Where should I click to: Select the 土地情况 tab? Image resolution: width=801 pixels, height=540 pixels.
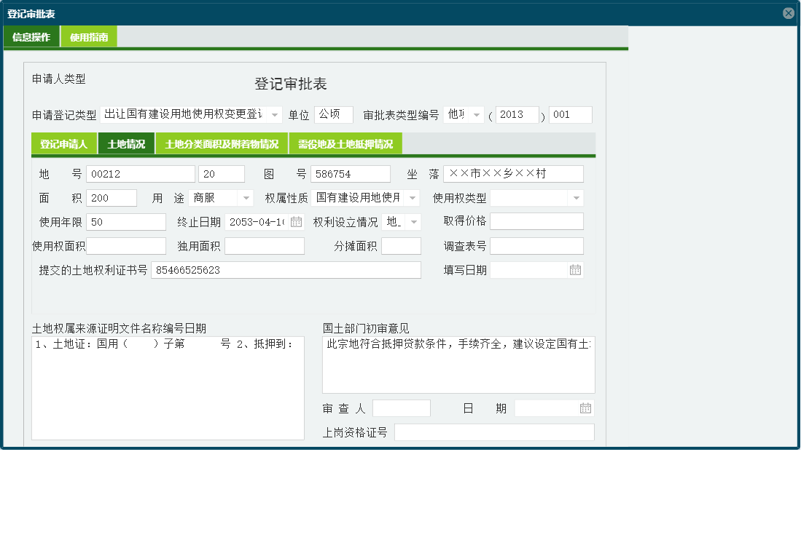coord(127,143)
